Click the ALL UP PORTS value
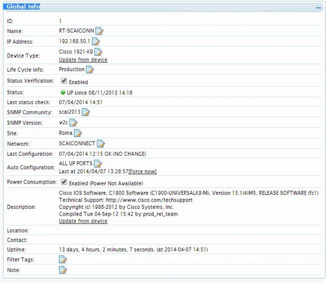326x283 pixels. [x=76, y=163]
